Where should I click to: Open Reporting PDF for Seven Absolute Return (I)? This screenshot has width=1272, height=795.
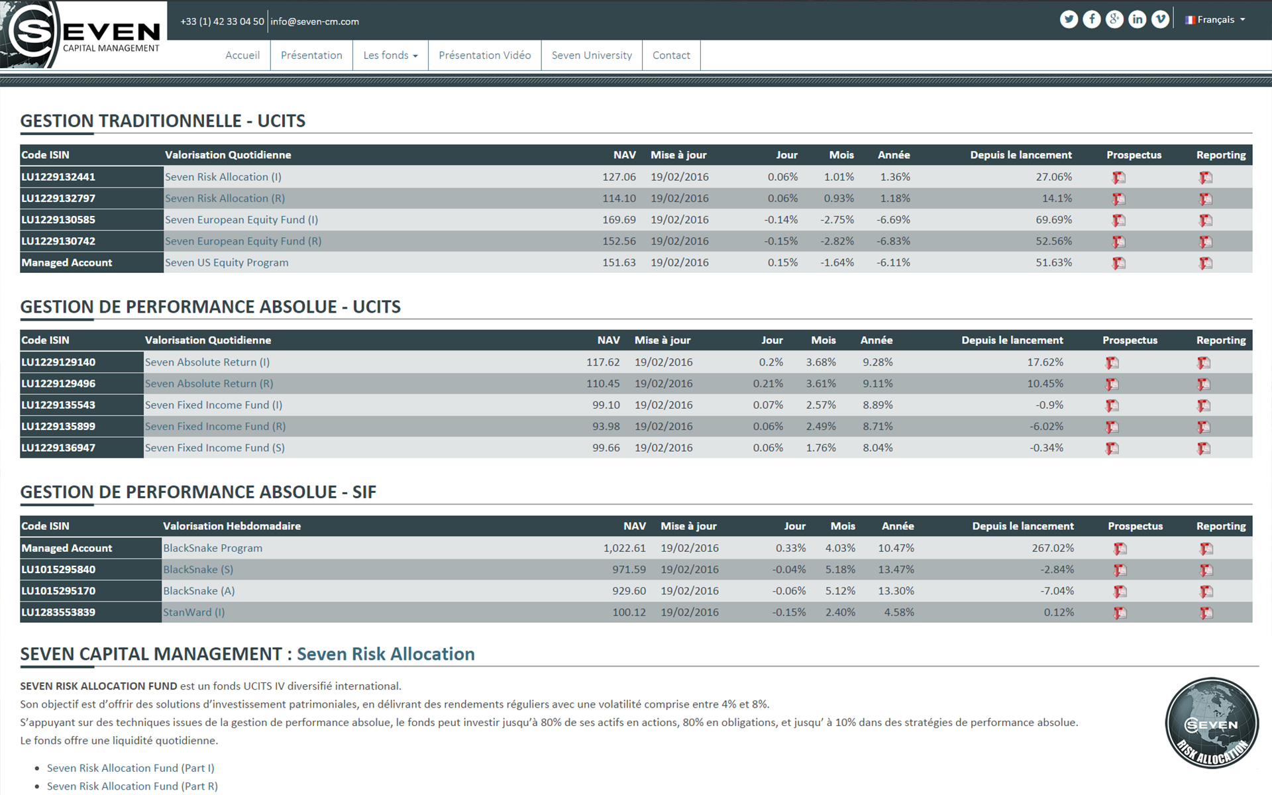tap(1204, 363)
